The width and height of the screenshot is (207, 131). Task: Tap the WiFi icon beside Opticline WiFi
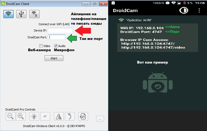tap(121, 20)
